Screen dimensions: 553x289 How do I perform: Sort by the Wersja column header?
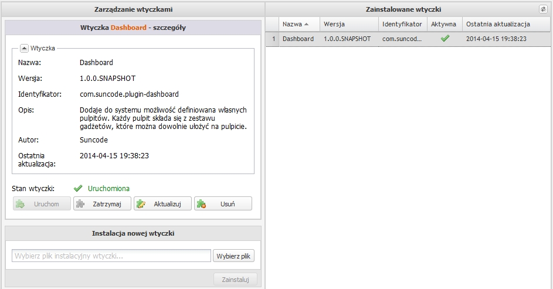point(349,24)
